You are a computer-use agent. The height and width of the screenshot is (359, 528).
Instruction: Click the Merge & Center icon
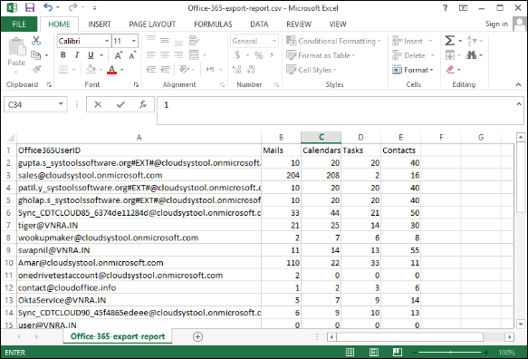click(x=194, y=55)
